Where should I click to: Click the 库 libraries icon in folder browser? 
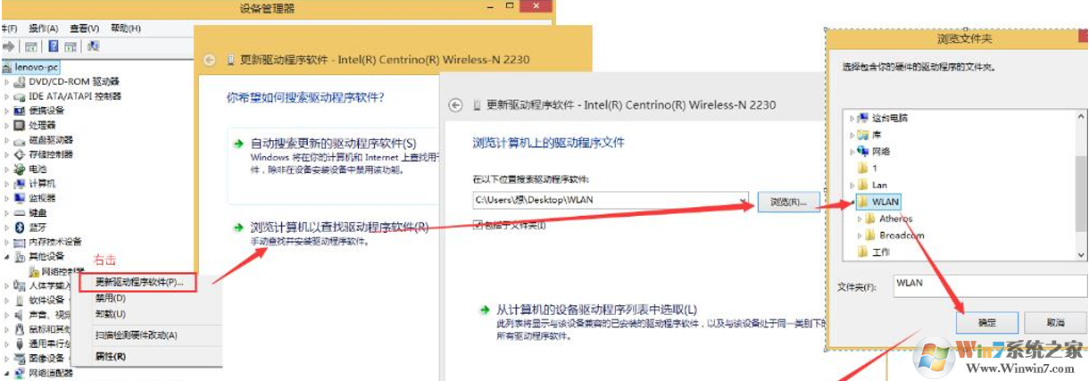(x=862, y=135)
